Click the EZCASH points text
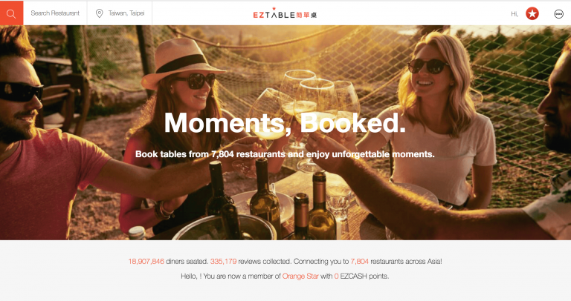571x301 pixels. (364, 277)
